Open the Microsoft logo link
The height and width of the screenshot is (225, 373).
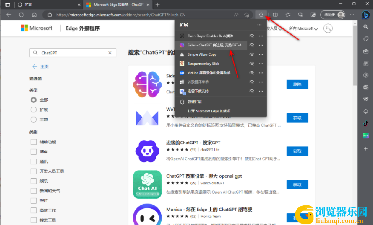click(37, 28)
